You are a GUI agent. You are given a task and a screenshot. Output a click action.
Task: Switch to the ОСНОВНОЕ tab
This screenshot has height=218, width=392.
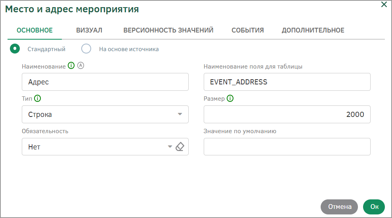pyautogui.click(x=35, y=30)
